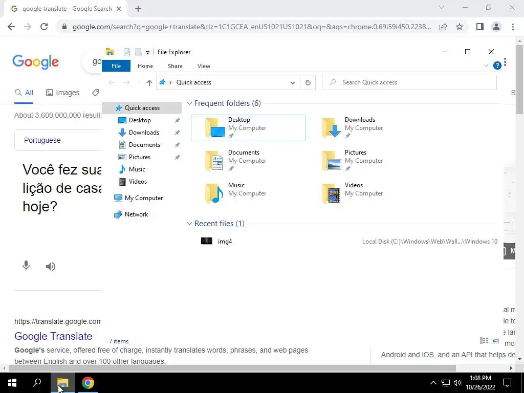Collapse the Recent files group
Viewport: 524px width, 393px height.
point(189,223)
